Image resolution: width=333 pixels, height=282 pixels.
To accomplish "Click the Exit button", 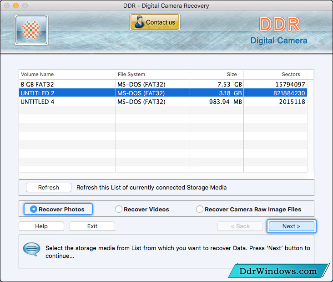I will tap(92, 226).
